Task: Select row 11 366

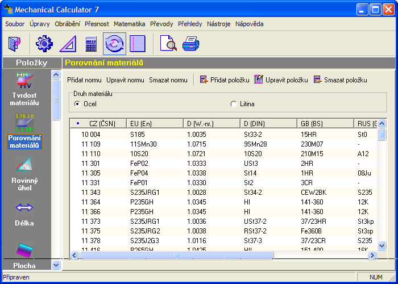Action: click(x=223, y=211)
